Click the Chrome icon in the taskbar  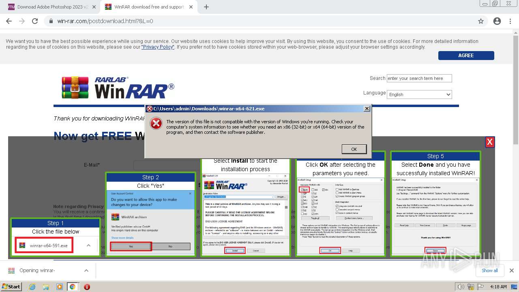coord(72,287)
